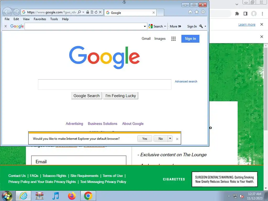Viewport: 268px width, 201px height.
Task: Open the Business Solutions link
Action: tap(103, 124)
